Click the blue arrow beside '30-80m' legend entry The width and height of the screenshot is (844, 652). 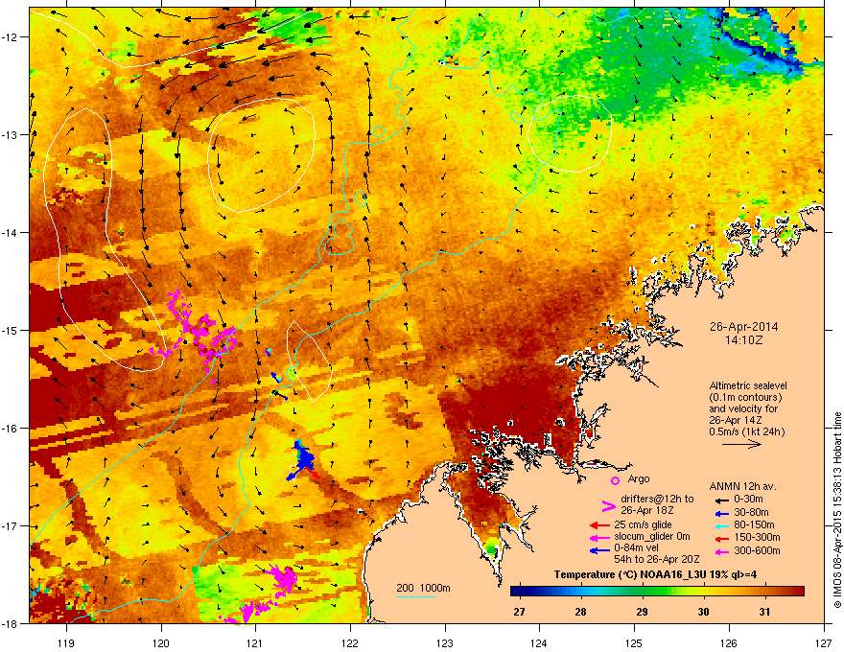tap(720, 513)
